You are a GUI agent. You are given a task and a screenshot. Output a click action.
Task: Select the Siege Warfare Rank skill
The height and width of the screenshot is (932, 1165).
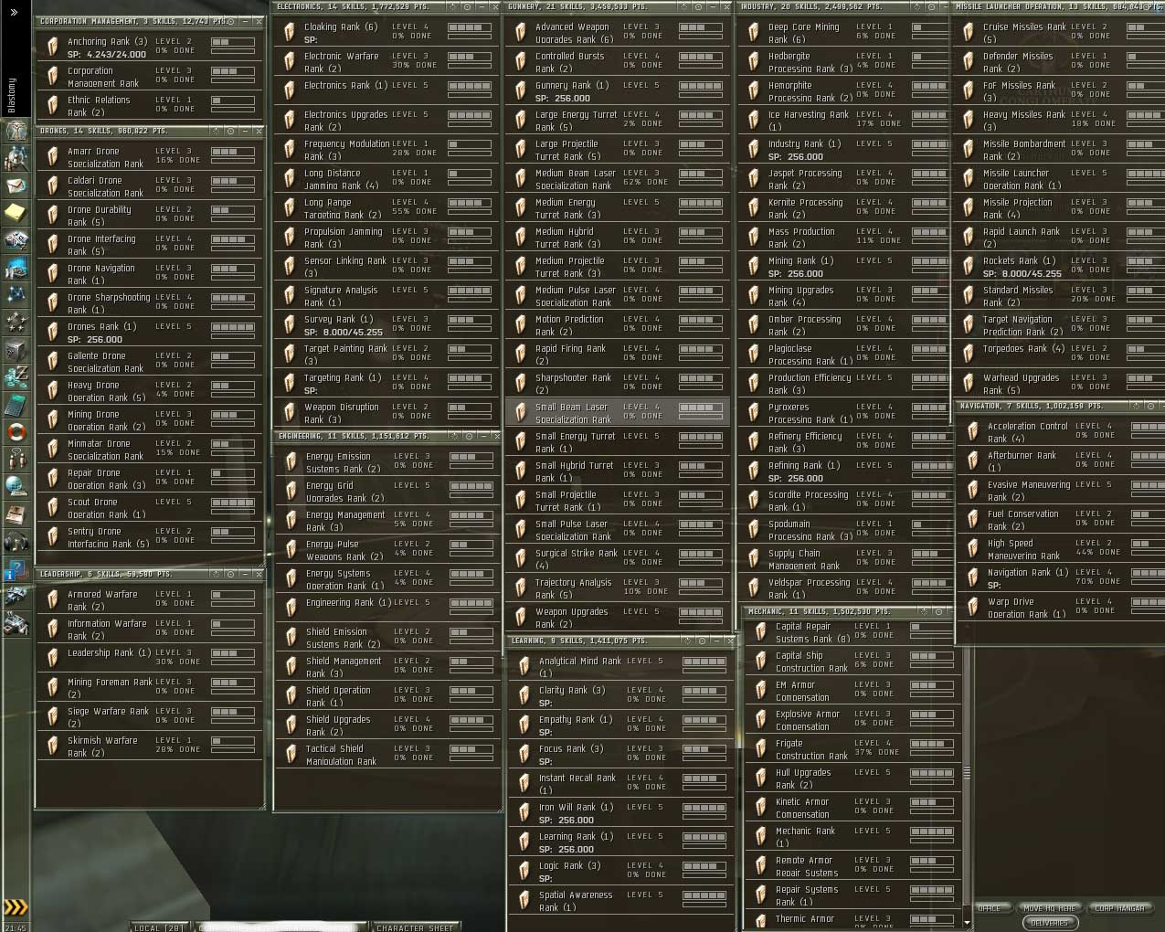(151, 717)
